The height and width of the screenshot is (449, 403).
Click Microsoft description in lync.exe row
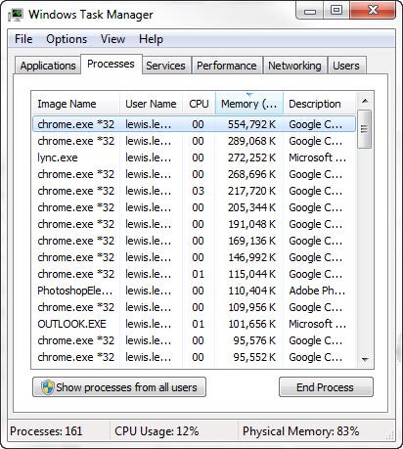click(318, 157)
